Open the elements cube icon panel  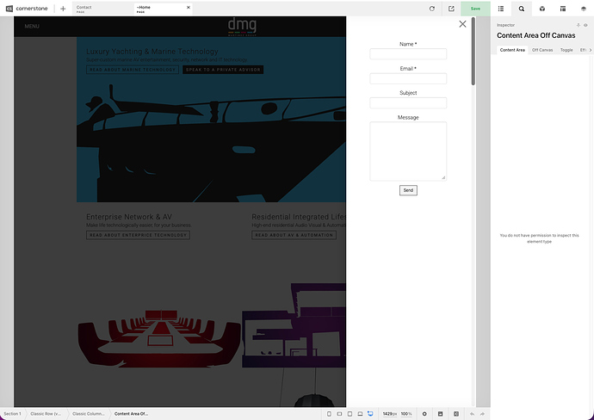point(542,9)
